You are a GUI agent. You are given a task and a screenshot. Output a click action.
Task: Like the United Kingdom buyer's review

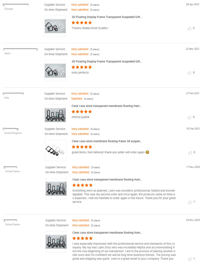[190, 152]
